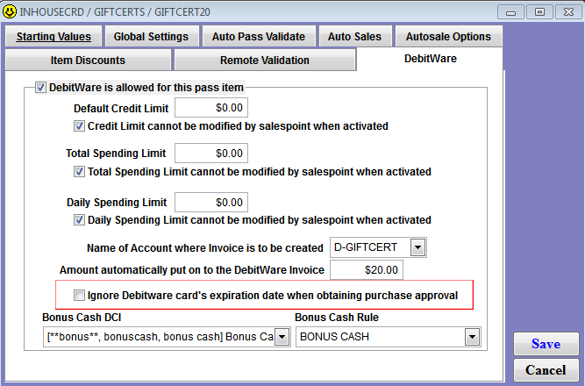This screenshot has width=585, height=386.
Task: Go to Autosale Options tab
Action: pos(448,36)
